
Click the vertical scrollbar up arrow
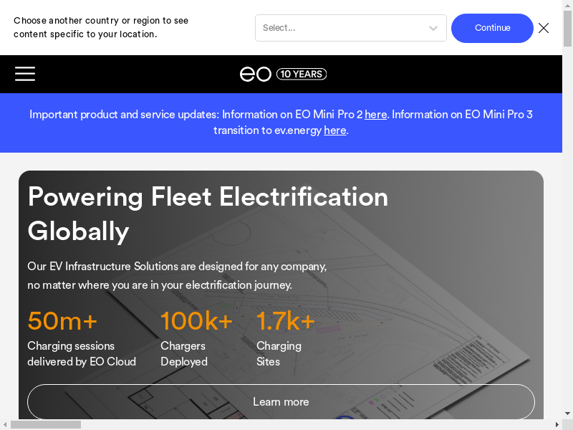[x=567, y=4]
